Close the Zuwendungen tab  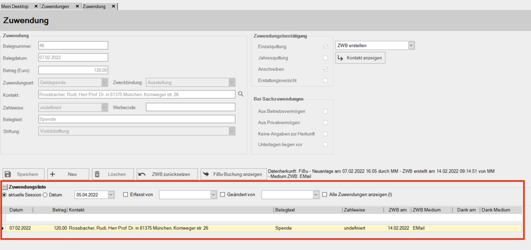click(77, 6)
